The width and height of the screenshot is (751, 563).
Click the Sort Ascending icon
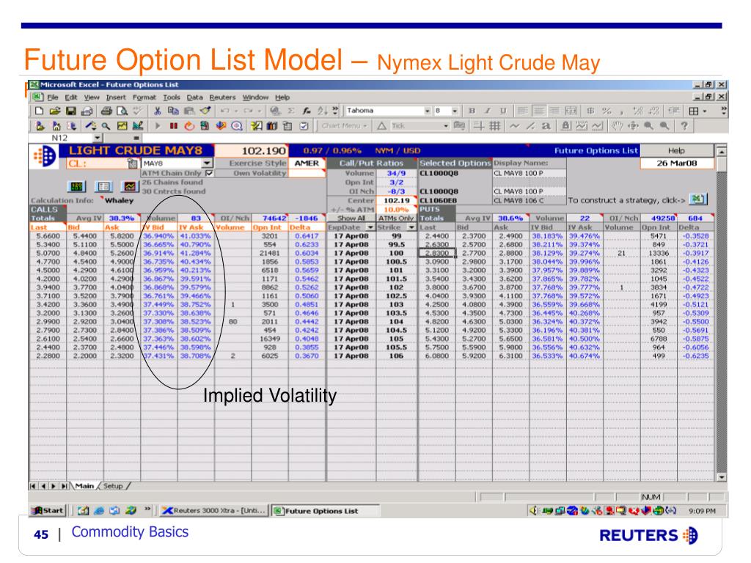tap(322, 111)
